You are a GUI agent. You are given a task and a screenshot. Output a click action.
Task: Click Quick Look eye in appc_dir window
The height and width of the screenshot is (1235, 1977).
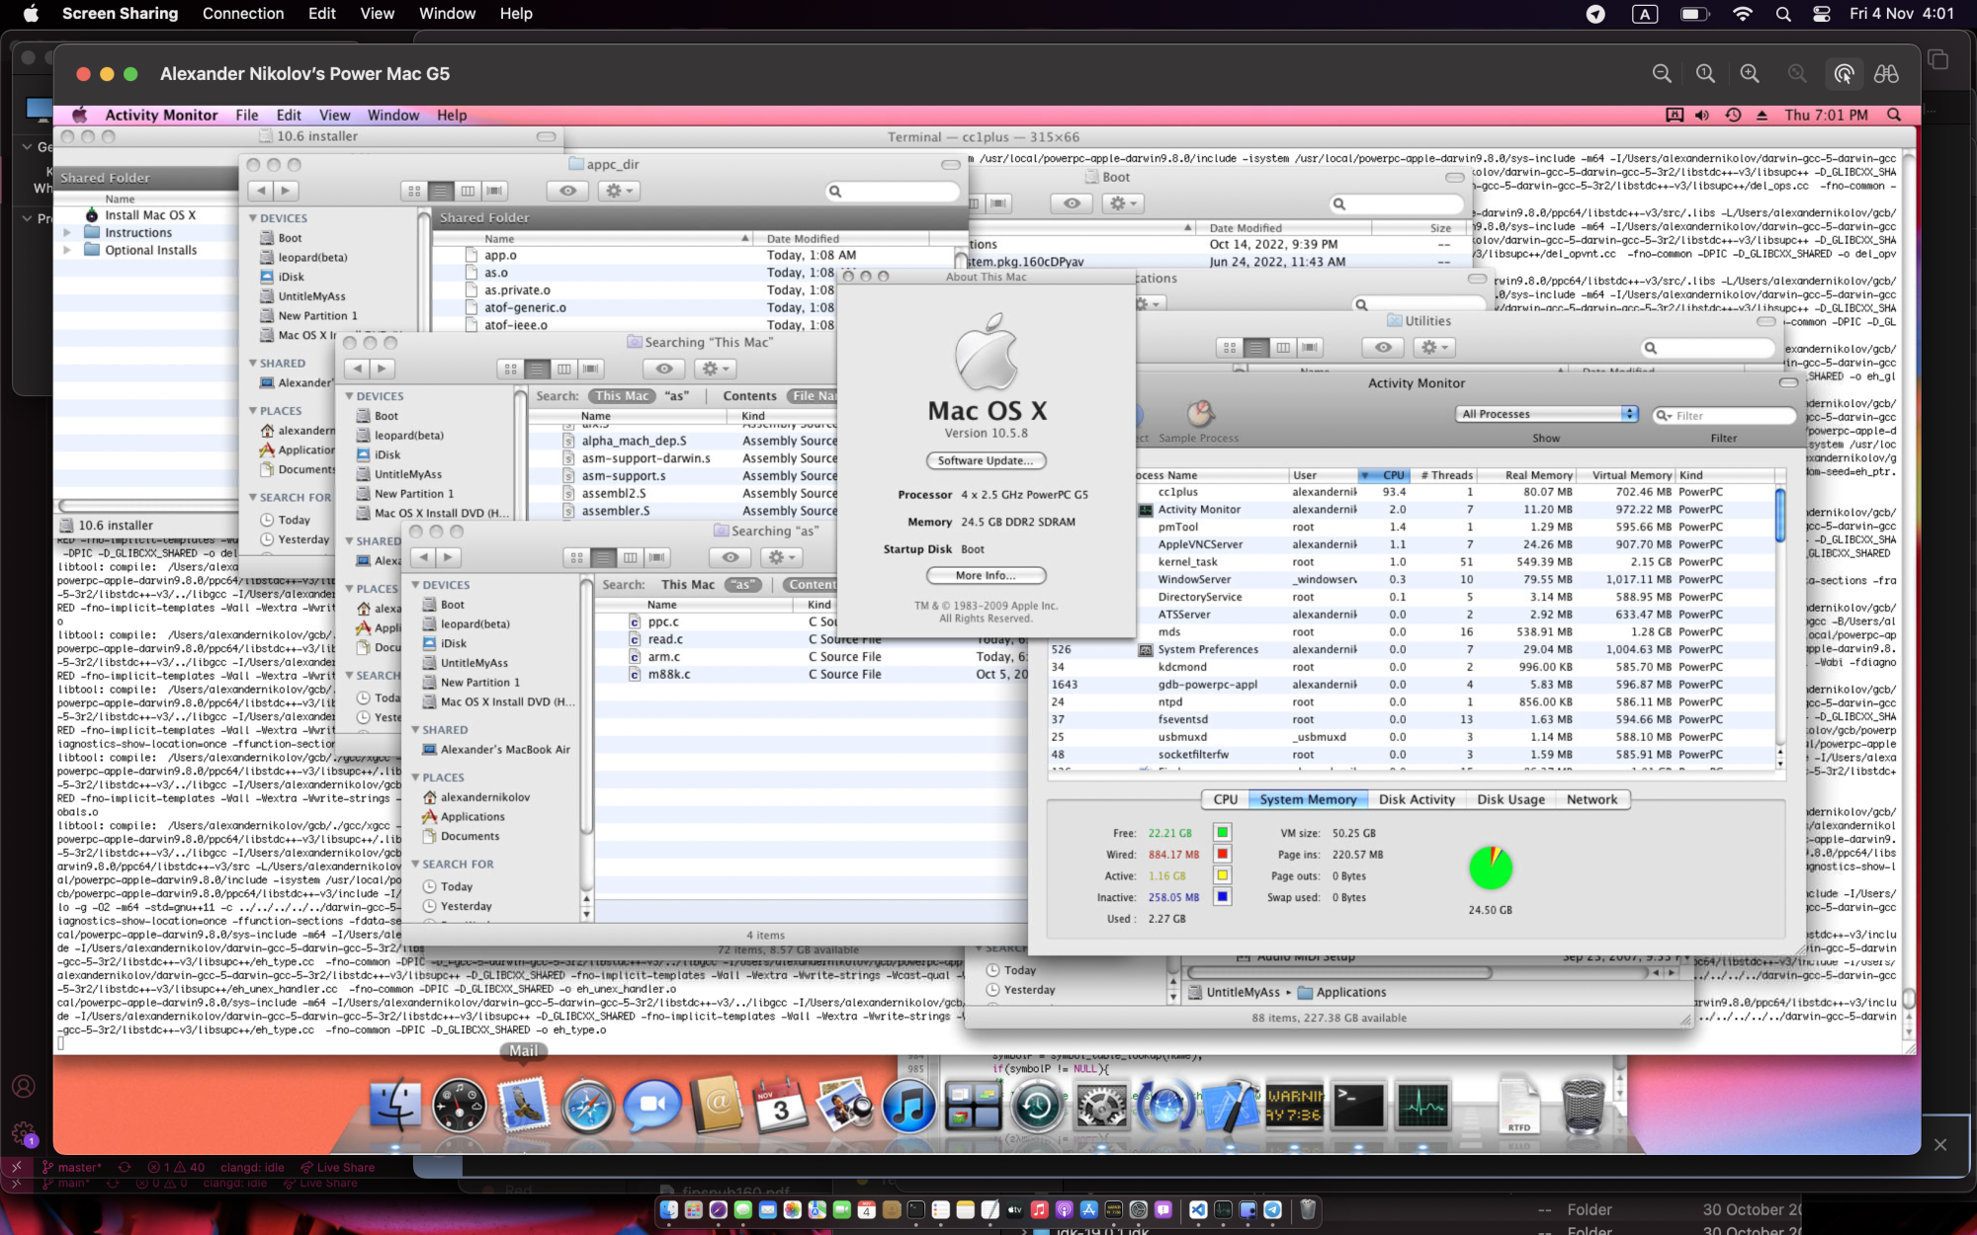[x=567, y=191]
